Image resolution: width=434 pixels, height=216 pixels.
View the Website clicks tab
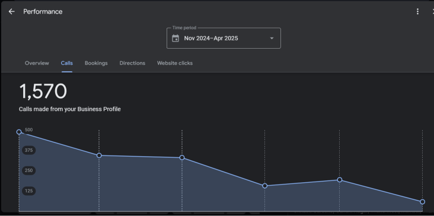click(175, 63)
